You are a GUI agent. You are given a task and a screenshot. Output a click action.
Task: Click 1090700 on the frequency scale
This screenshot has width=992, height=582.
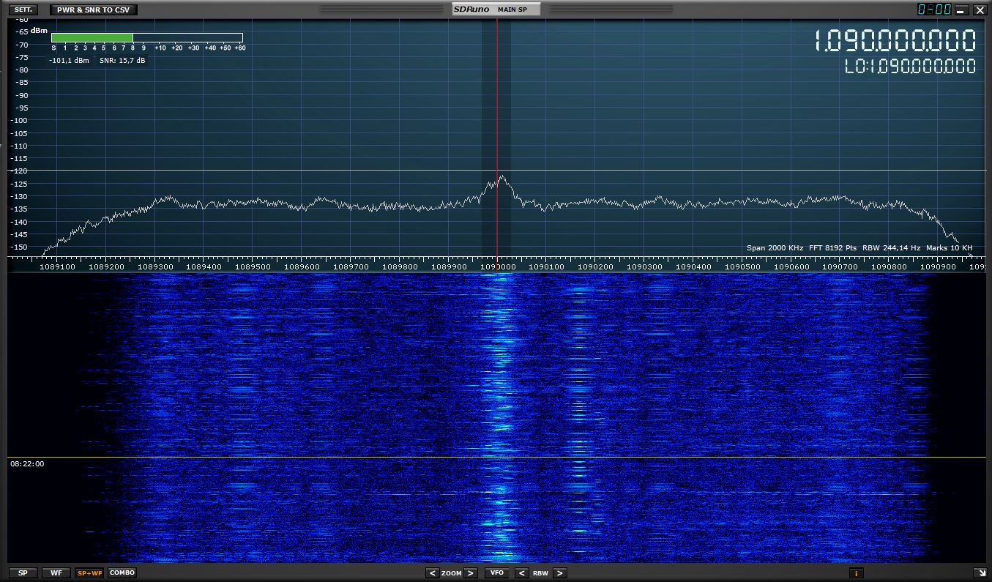840,267
